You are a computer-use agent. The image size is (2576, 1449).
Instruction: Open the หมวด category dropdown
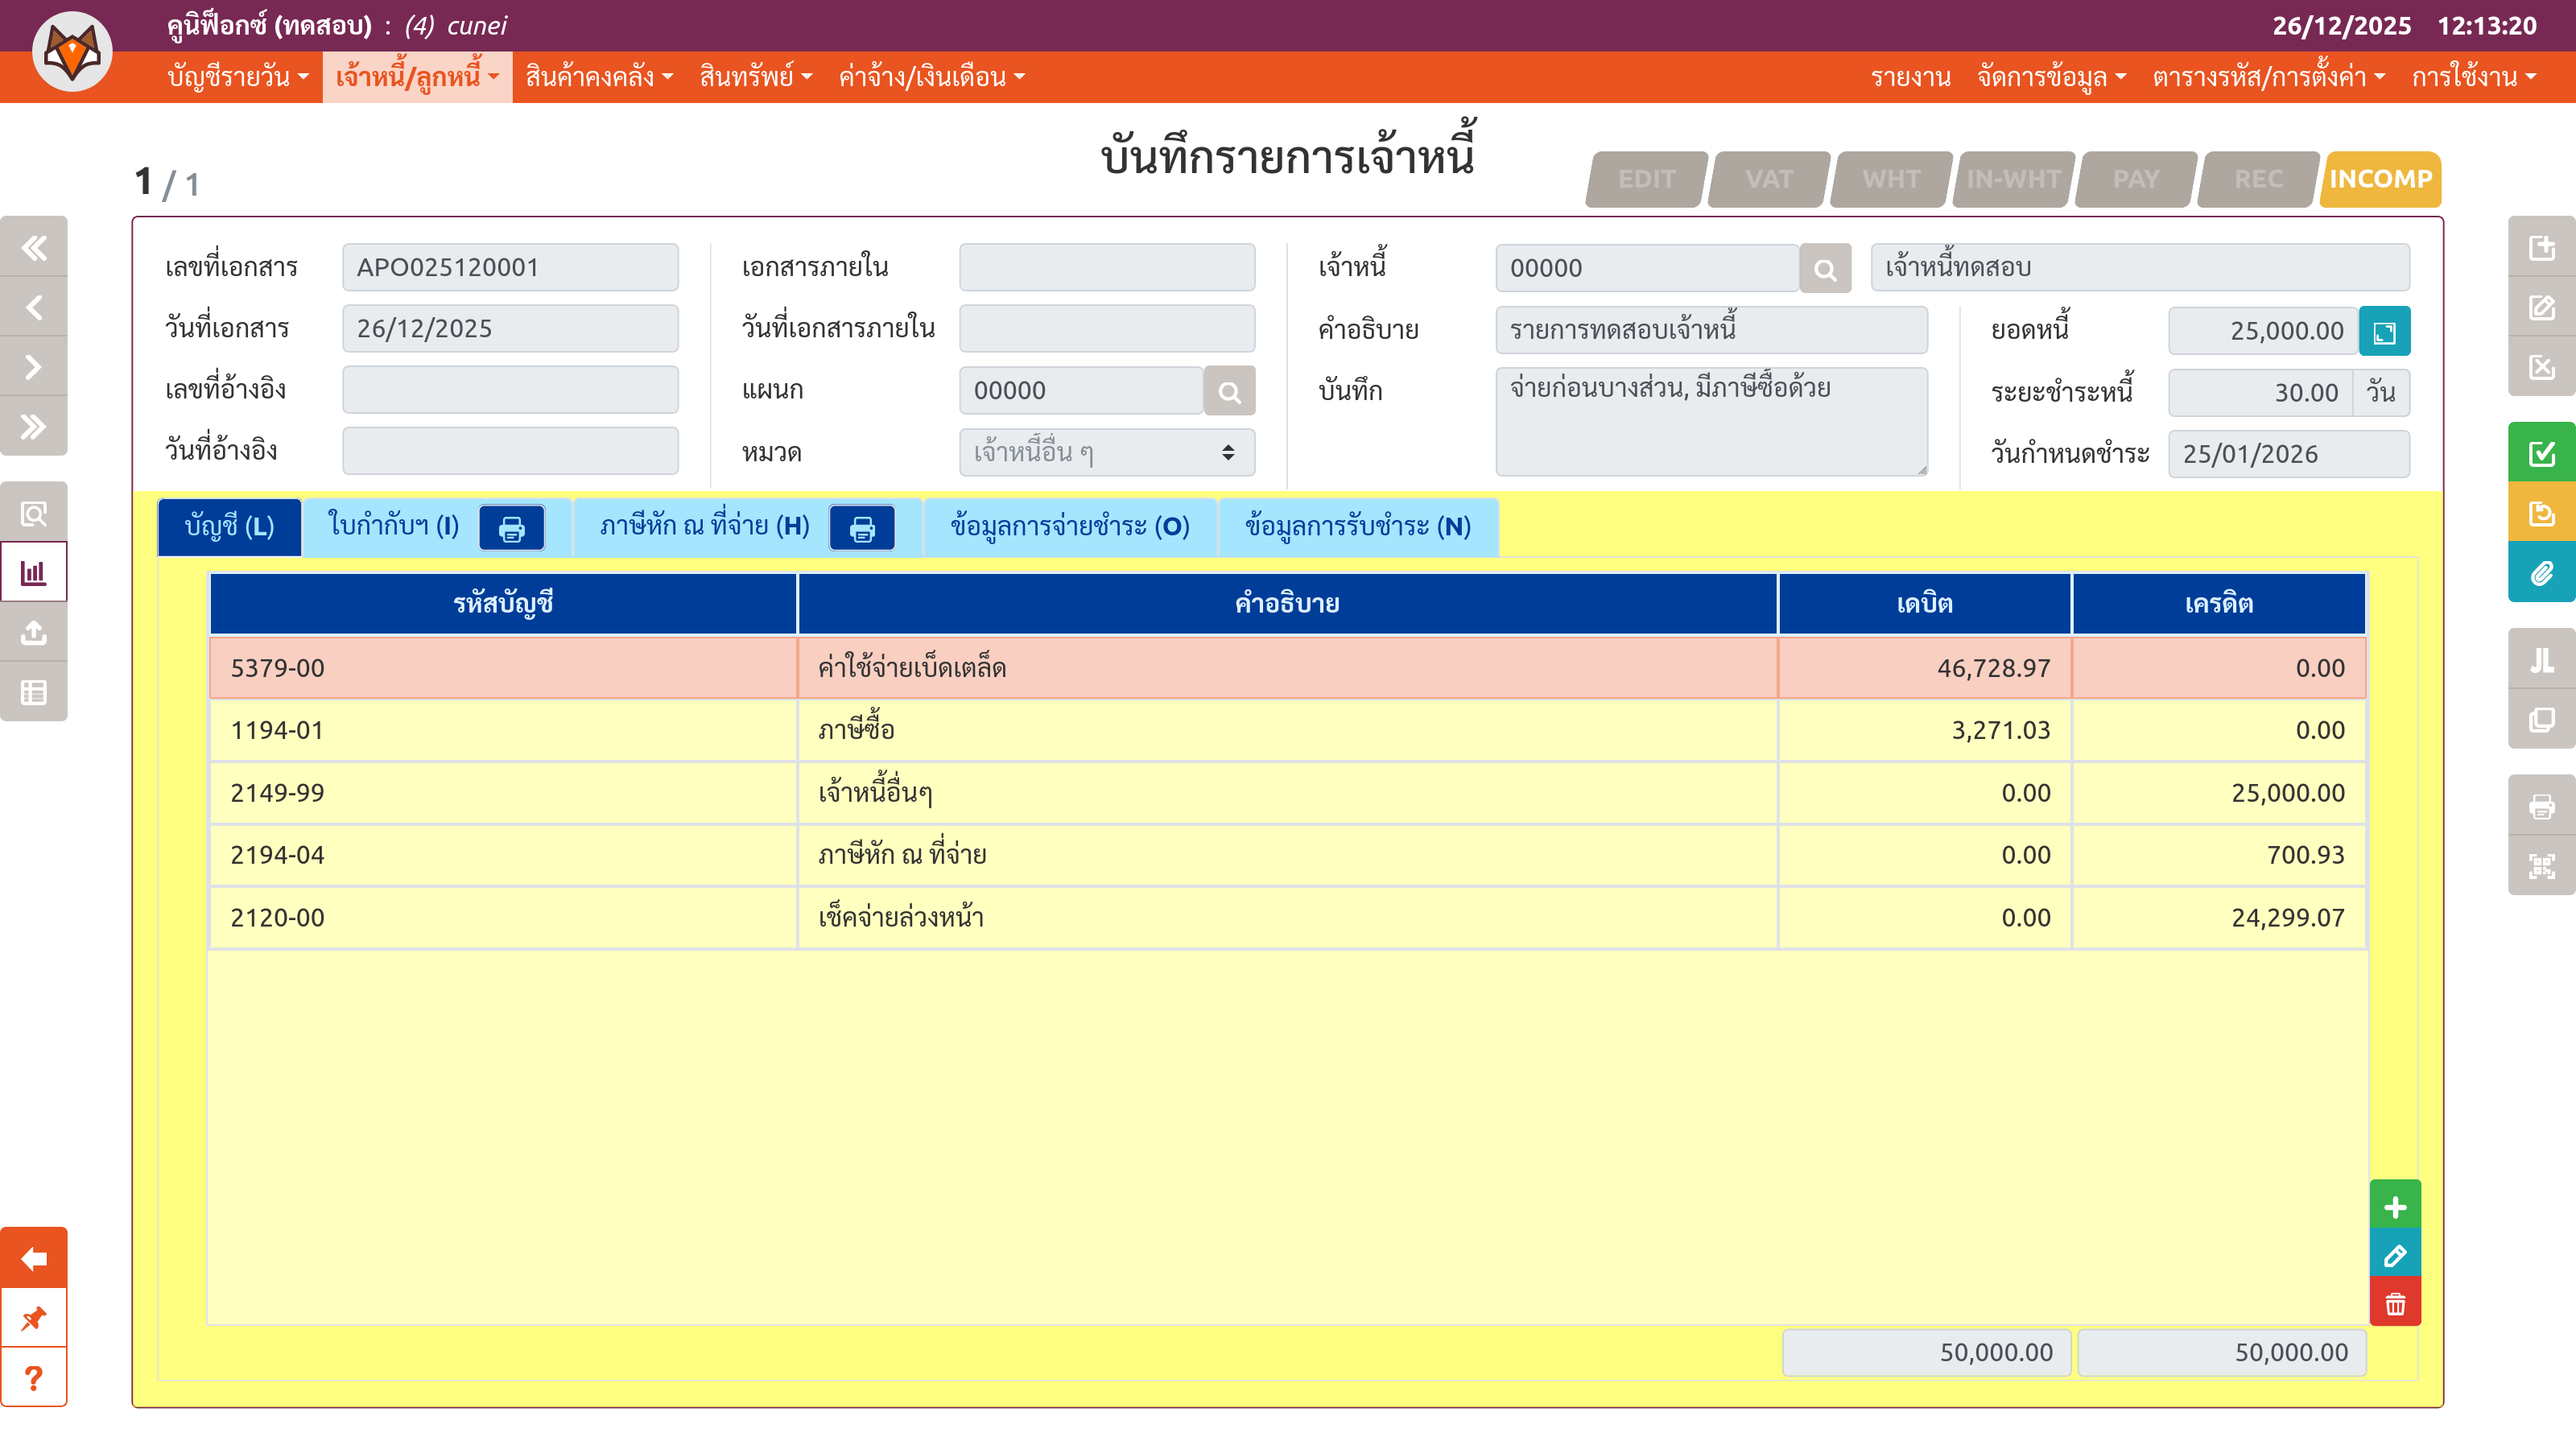tap(1106, 452)
